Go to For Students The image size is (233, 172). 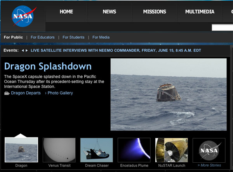click(73, 37)
